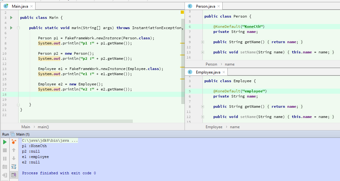Close the Person.java tab

[218, 6]
